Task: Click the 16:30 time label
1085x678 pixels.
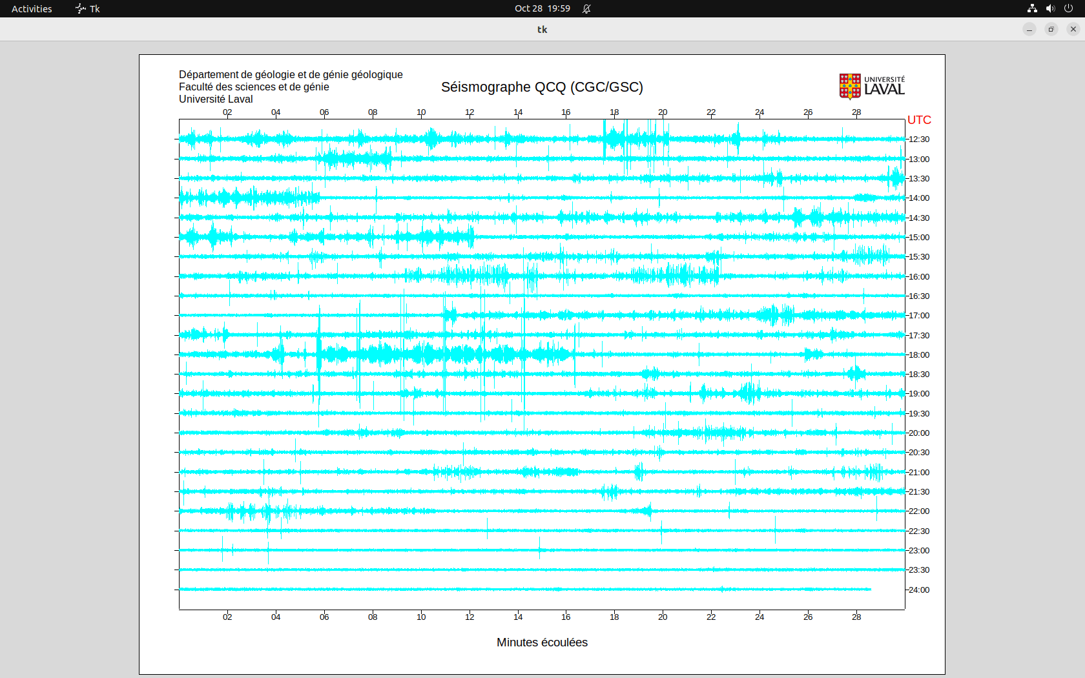Action: click(919, 296)
